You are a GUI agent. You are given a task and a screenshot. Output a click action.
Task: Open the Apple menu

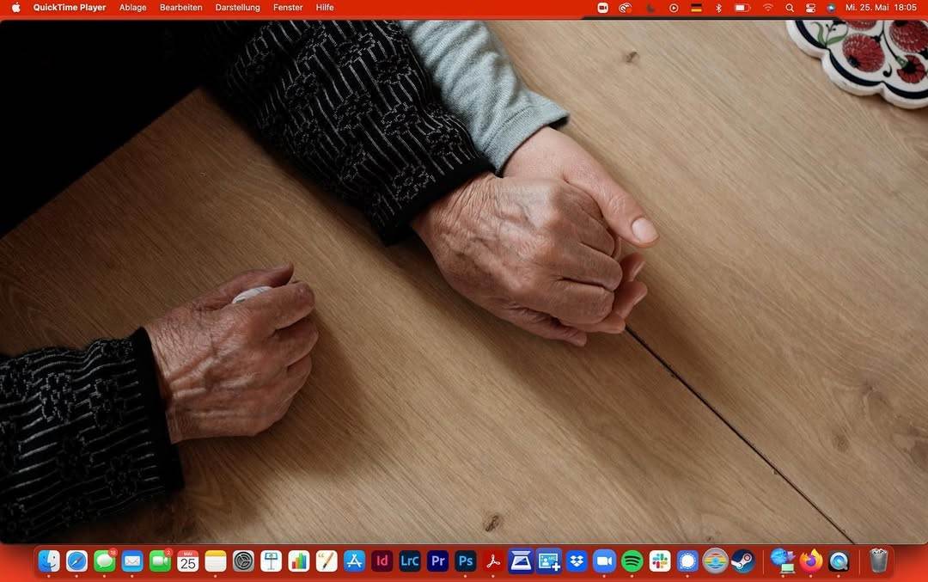(x=15, y=8)
